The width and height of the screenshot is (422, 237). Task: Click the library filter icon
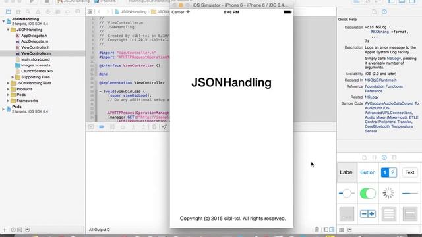(349, 230)
